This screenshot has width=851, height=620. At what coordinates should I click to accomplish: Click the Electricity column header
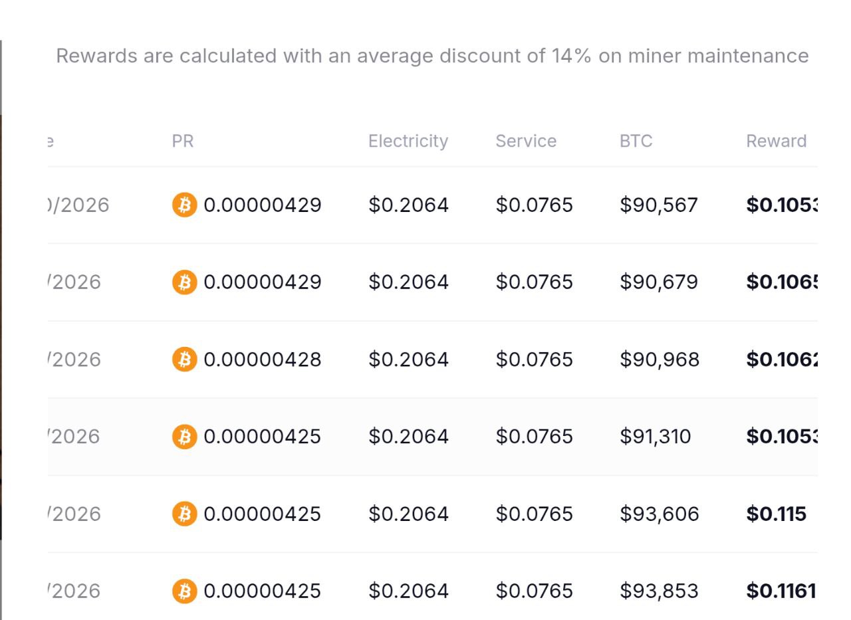pyautogui.click(x=408, y=141)
